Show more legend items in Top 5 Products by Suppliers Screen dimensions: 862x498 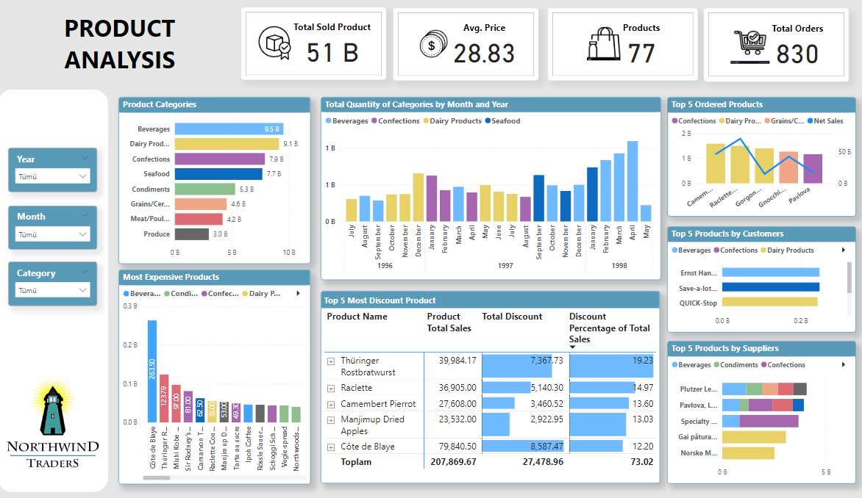(844, 364)
